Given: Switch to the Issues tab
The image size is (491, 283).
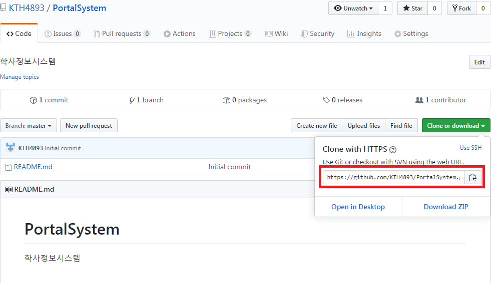Looking at the screenshot, I should pos(63,34).
